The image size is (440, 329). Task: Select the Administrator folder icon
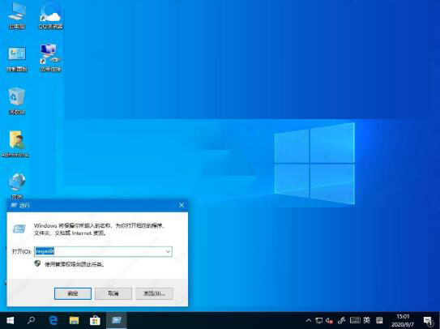[x=15, y=143]
